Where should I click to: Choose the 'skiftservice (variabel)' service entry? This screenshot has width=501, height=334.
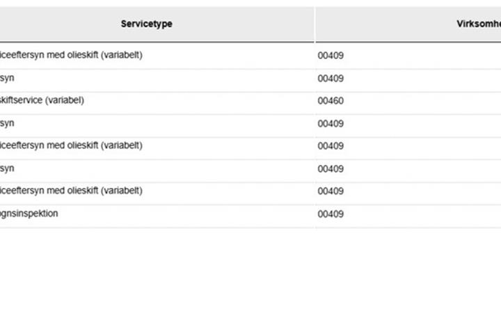pos(42,100)
